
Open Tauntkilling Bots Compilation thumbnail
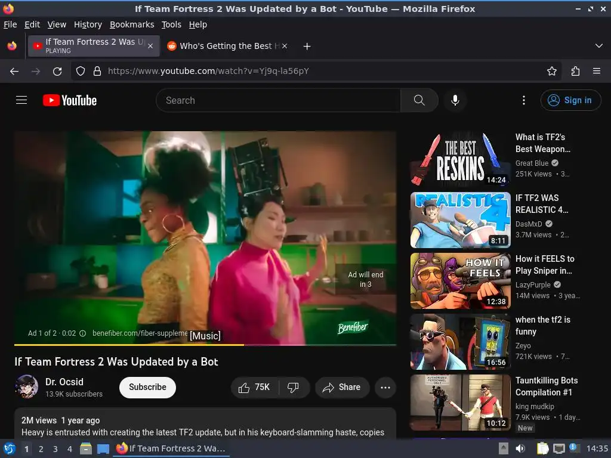pyautogui.click(x=460, y=403)
